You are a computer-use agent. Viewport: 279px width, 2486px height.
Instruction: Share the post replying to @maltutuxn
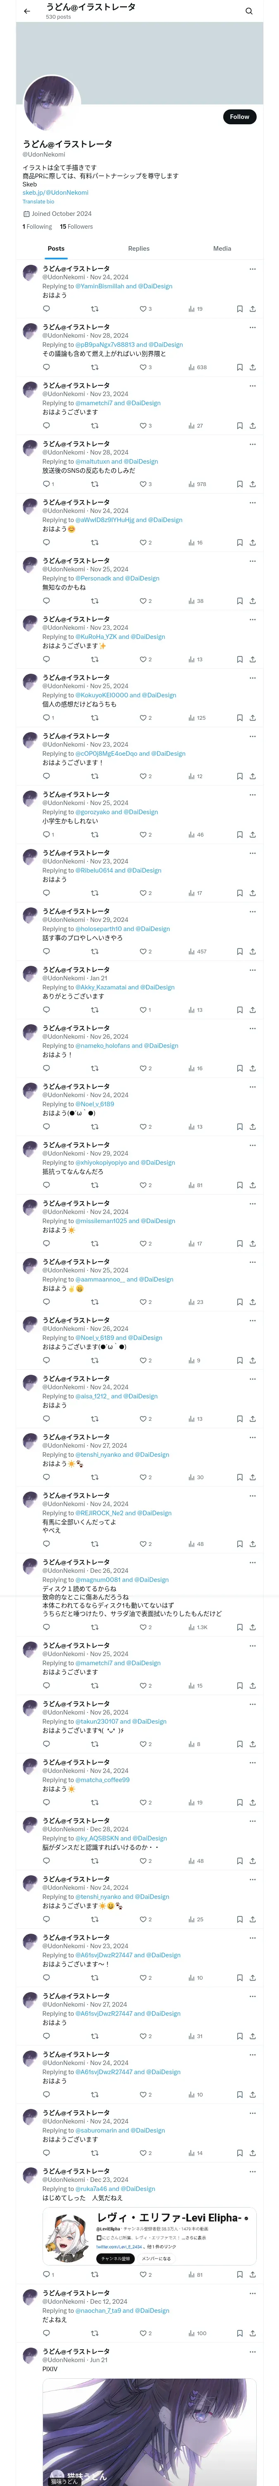click(252, 484)
